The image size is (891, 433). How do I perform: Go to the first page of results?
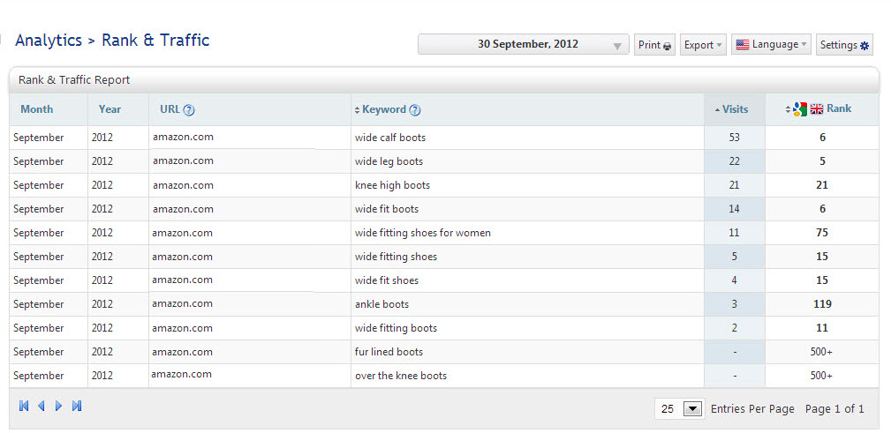(x=24, y=406)
